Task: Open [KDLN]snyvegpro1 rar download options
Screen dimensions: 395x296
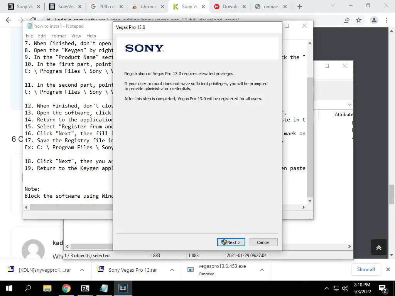Action: coord(82,270)
